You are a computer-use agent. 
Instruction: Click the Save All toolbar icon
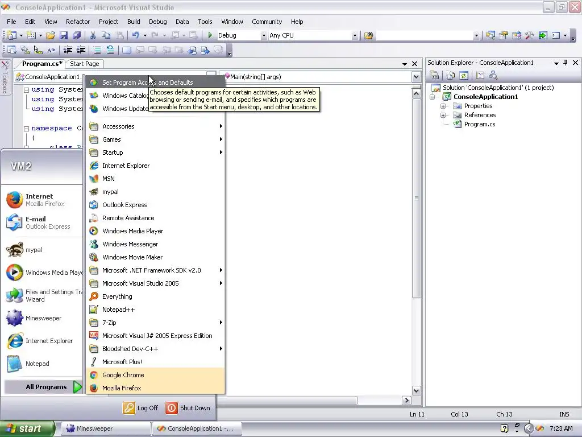77,35
